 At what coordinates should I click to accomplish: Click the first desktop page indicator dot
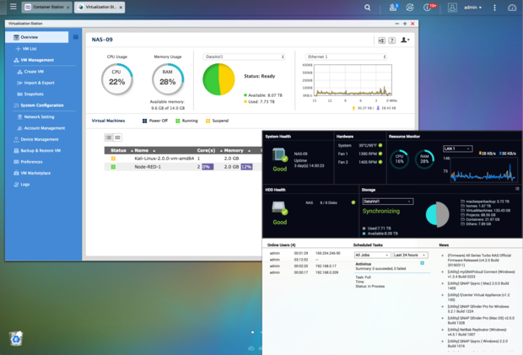252,332
